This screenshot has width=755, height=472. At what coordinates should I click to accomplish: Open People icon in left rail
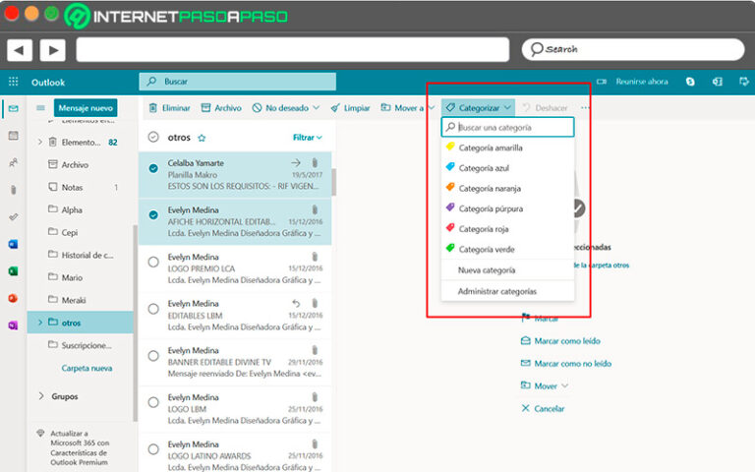tap(14, 163)
